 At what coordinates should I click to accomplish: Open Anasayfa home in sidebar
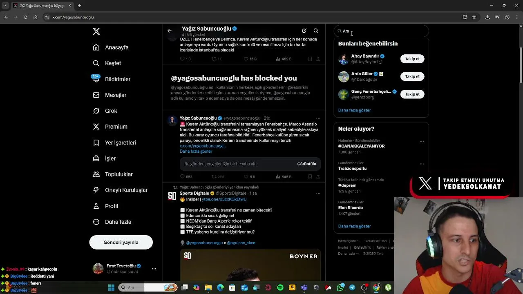point(111,47)
